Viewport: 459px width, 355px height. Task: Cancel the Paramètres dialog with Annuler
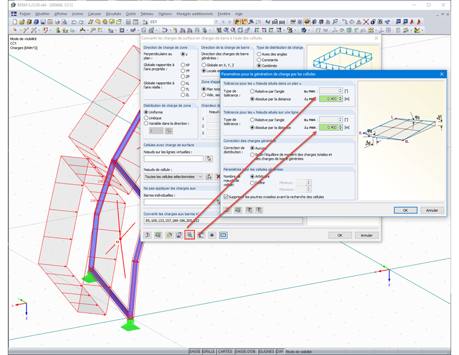(432, 210)
